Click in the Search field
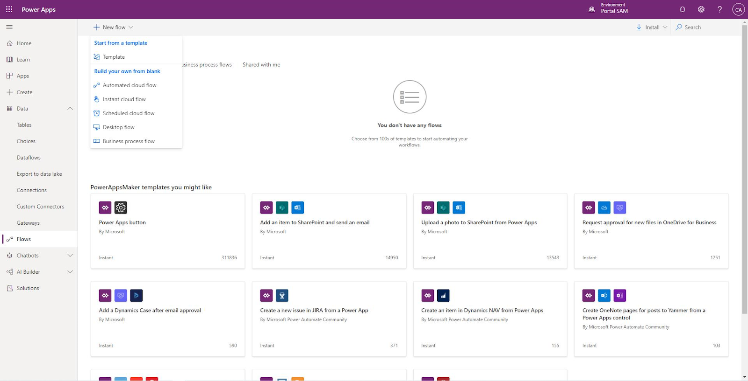Viewport: 748px width, 381px height. pos(706,27)
